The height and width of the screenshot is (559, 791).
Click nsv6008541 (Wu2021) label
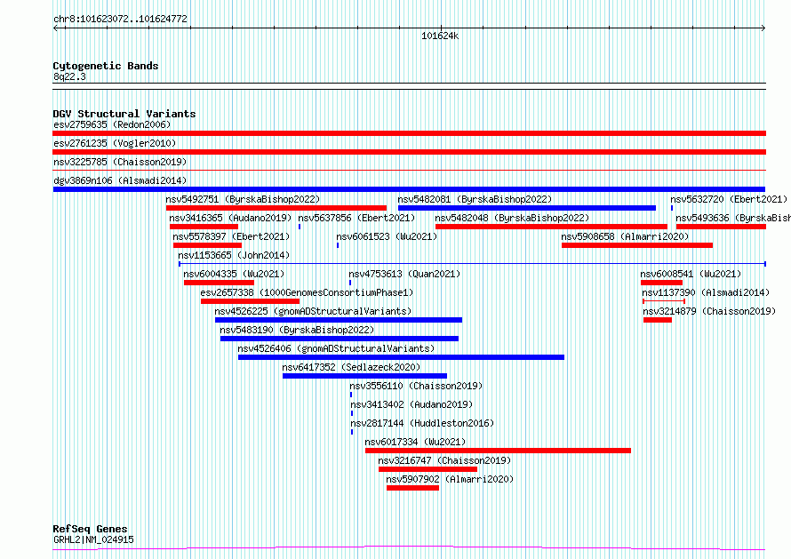coord(691,274)
